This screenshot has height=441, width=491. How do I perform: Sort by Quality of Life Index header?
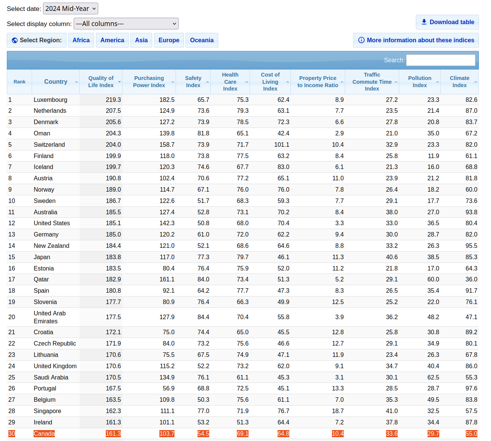tap(101, 82)
